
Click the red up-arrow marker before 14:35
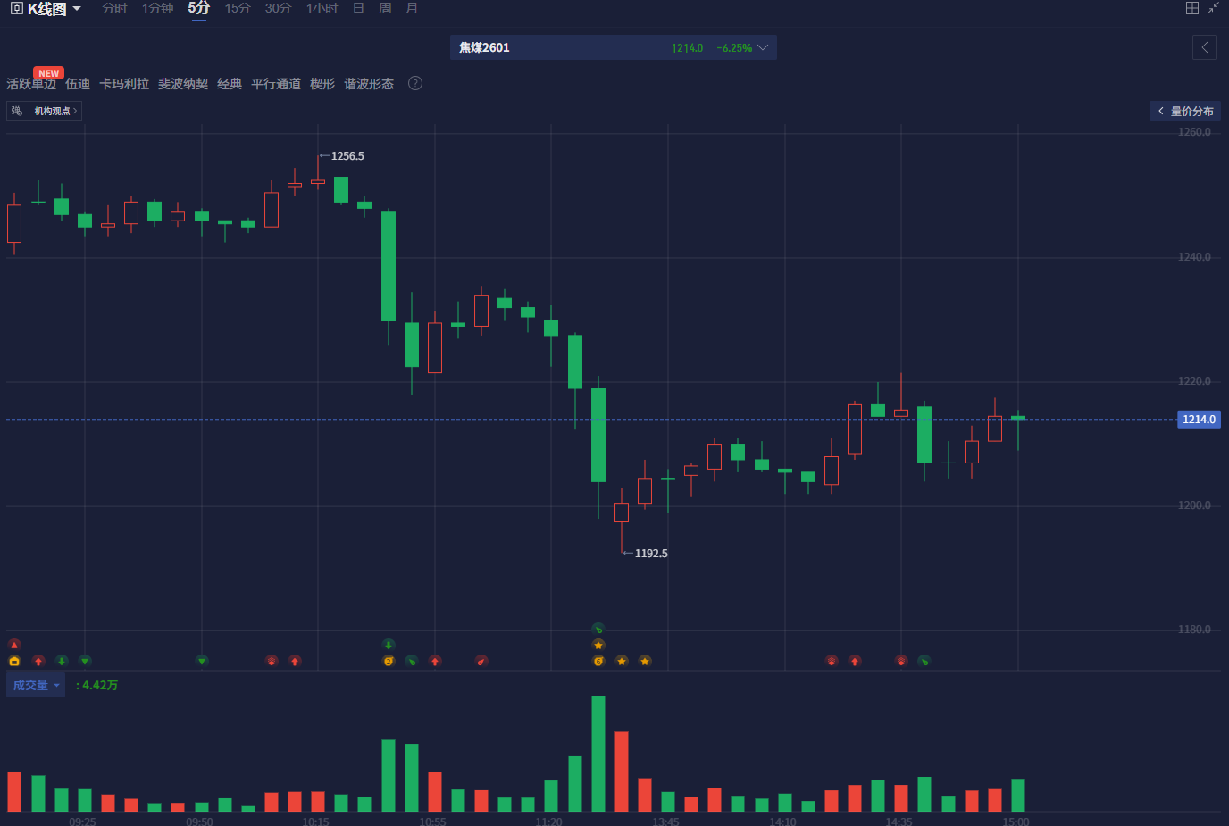[855, 661]
